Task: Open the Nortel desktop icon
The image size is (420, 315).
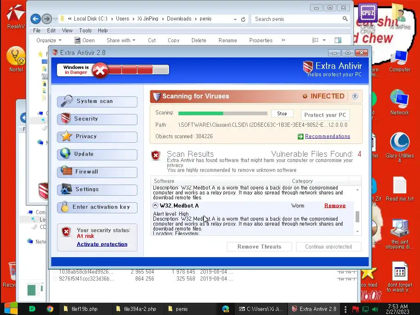Action: click(x=16, y=59)
